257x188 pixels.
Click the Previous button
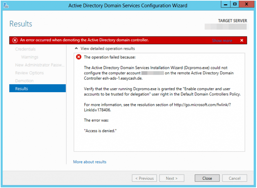144,178
